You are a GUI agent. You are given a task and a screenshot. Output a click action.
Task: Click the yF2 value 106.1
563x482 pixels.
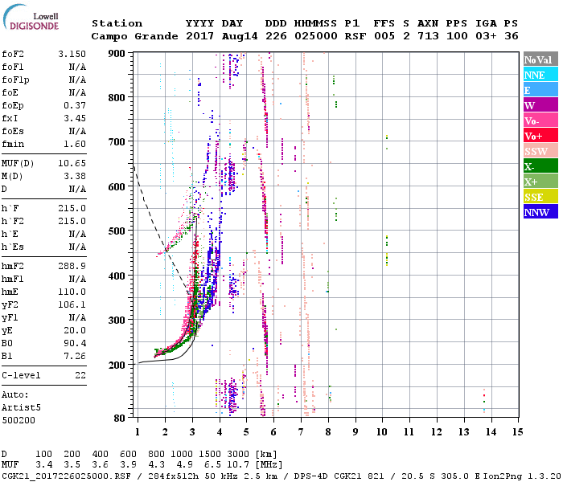pos(72,304)
